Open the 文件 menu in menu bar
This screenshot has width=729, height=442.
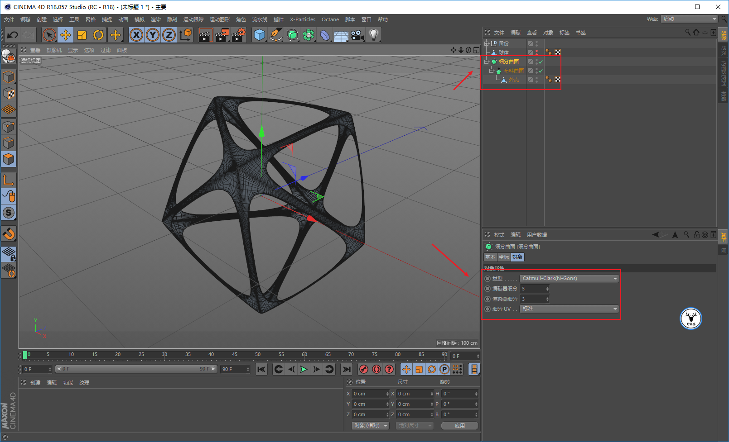pyautogui.click(x=9, y=19)
